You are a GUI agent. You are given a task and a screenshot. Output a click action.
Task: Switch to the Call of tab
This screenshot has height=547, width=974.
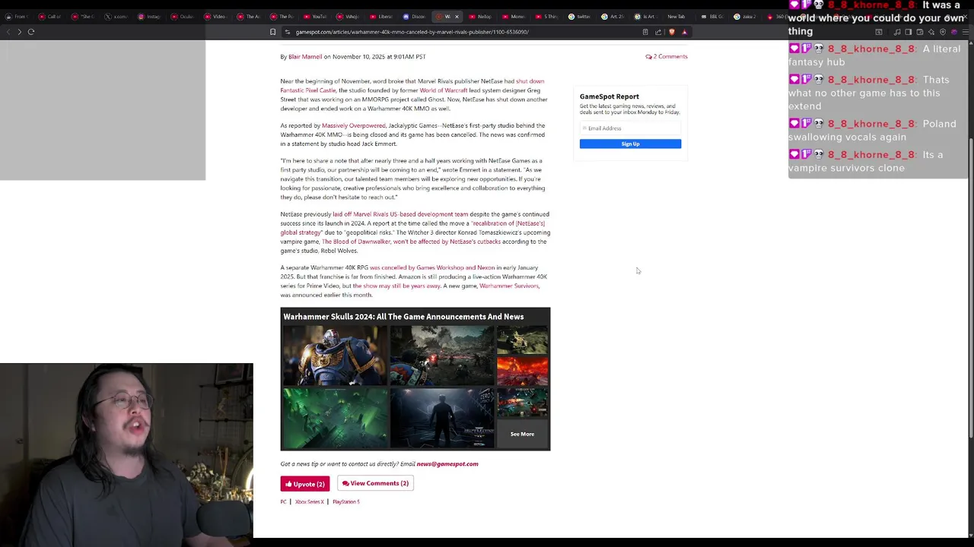pos(49,17)
